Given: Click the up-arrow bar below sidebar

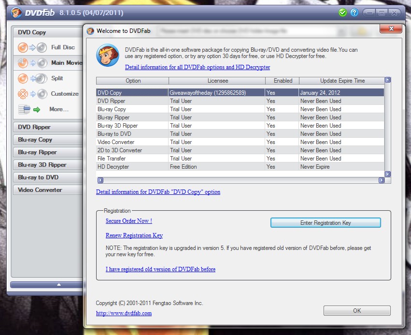Looking at the screenshot, I should (x=47, y=285).
